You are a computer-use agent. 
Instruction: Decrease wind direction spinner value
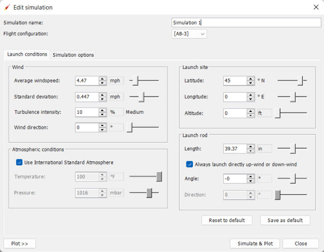[102, 130]
